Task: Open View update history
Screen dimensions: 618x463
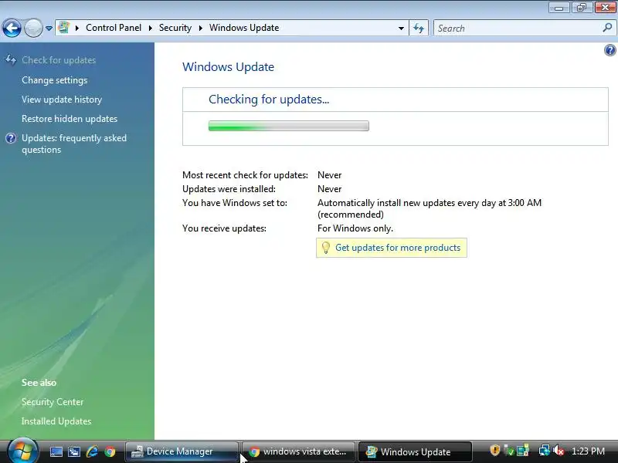Action: 62,100
